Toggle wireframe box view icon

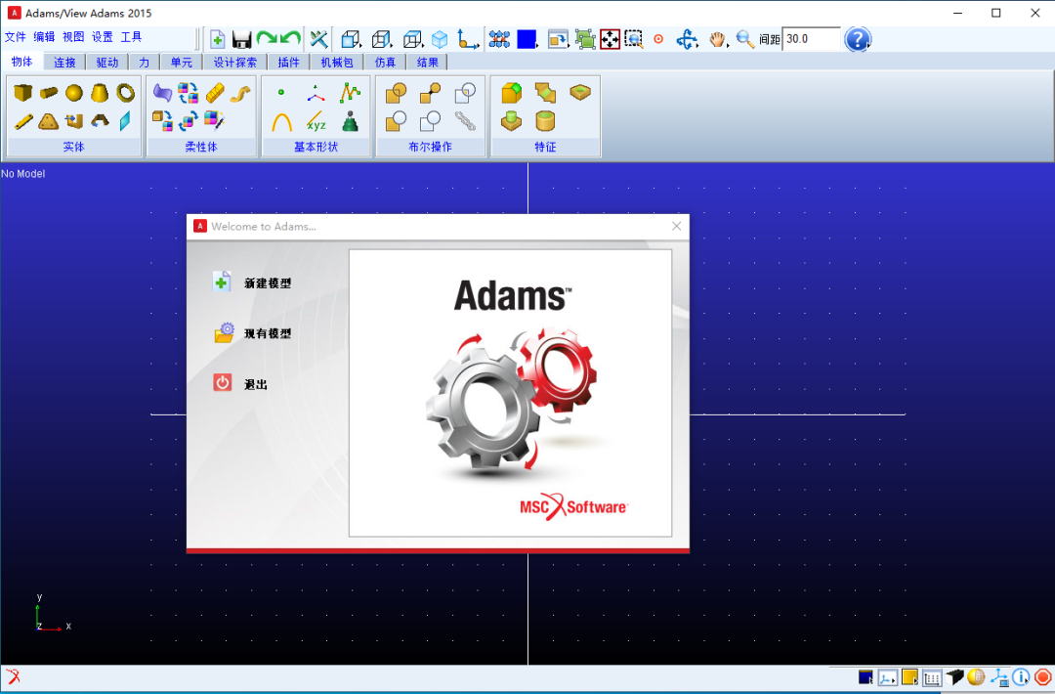pos(382,39)
